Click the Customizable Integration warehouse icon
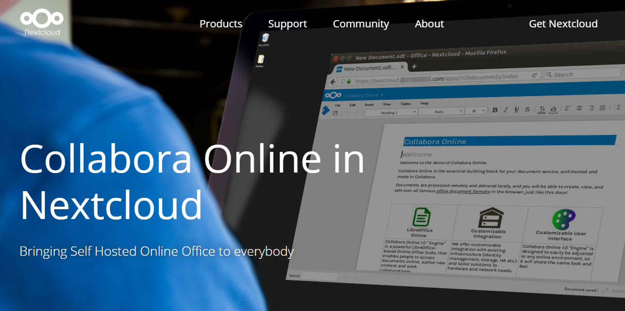This screenshot has height=311, width=625. click(x=490, y=217)
